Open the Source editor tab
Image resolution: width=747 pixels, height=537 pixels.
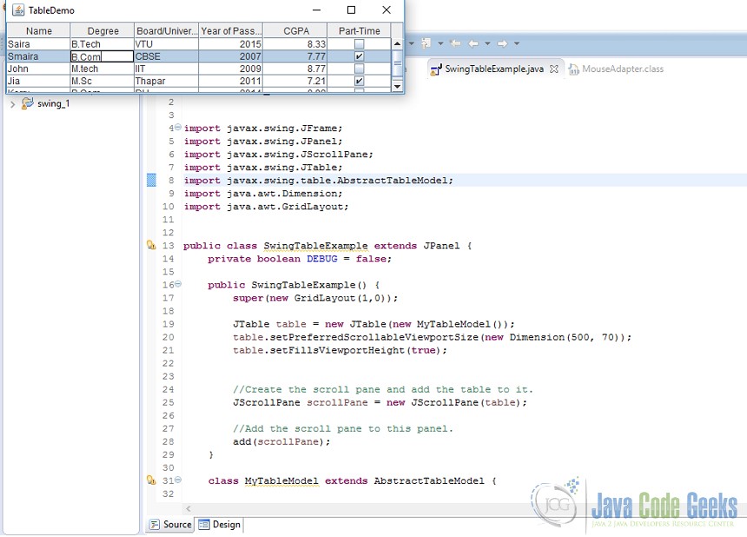click(170, 525)
